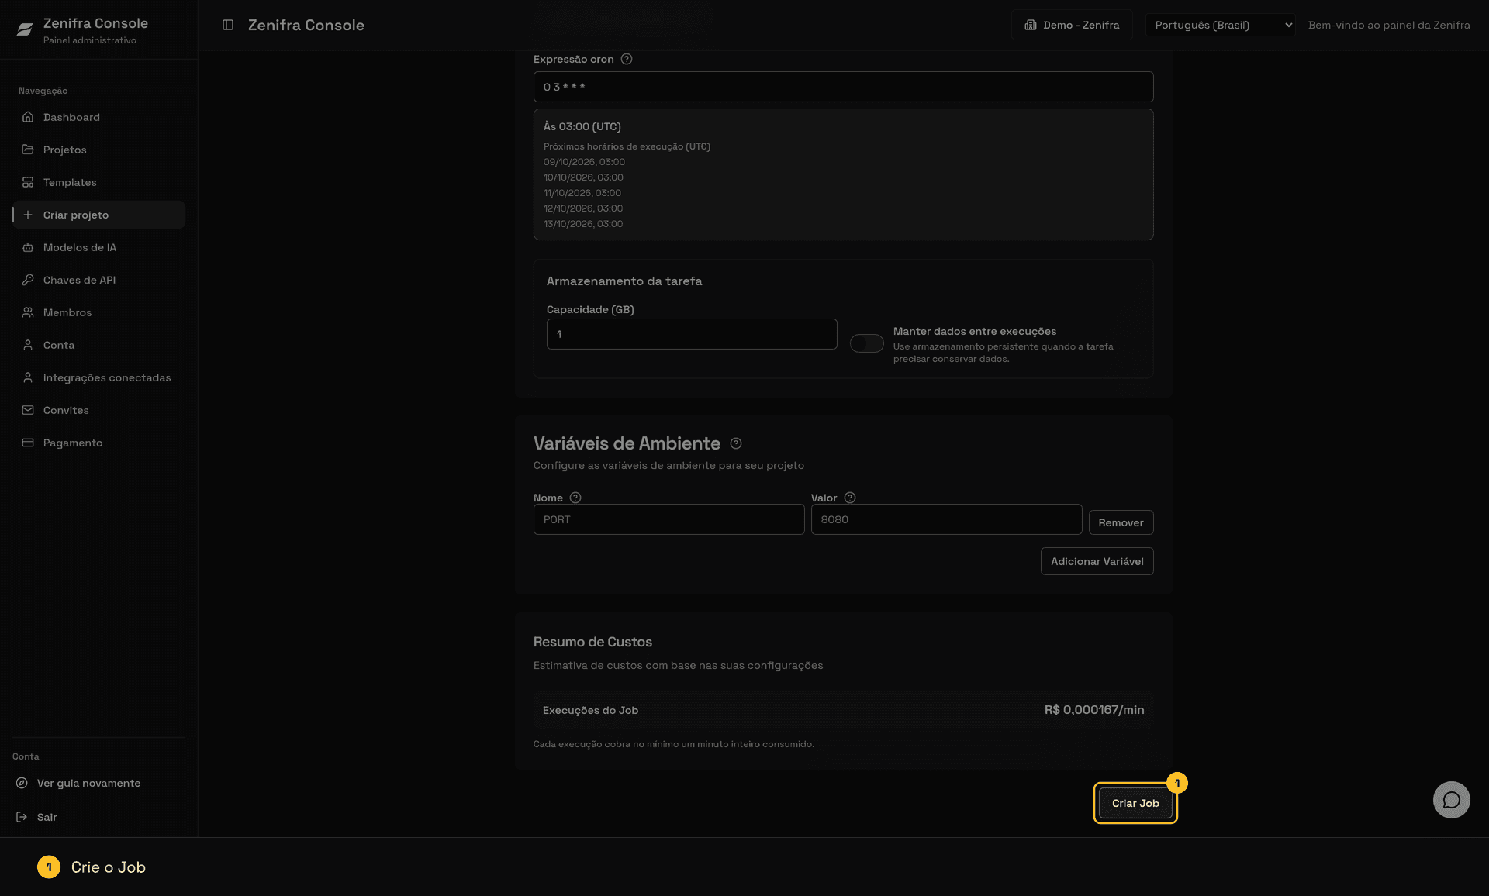Click the Sair logout icon

[22, 817]
